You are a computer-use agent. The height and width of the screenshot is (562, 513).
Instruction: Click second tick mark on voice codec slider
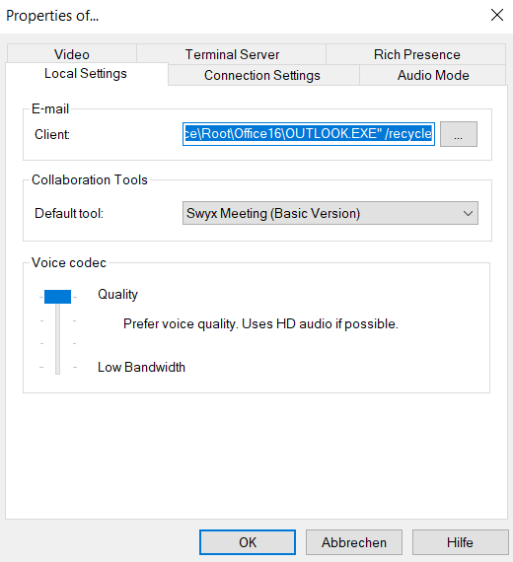click(58, 320)
